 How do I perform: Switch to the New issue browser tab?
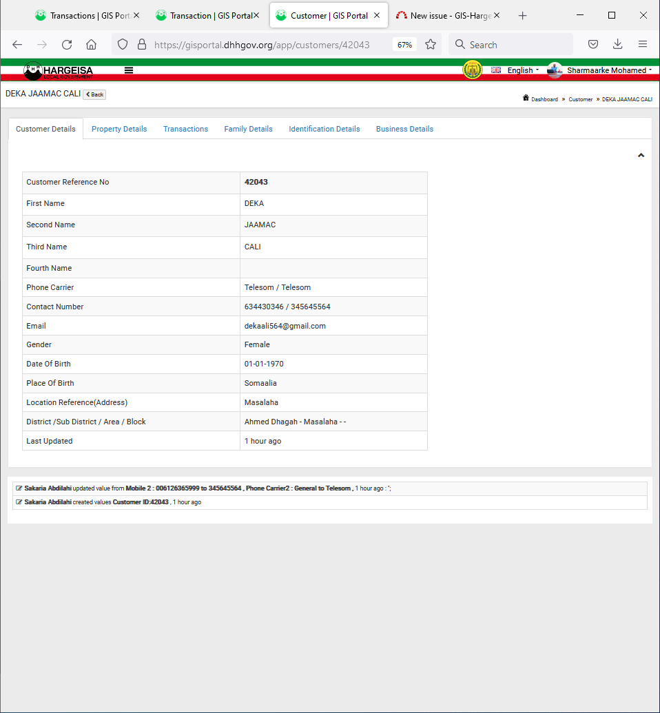click(x=448, y=15)
